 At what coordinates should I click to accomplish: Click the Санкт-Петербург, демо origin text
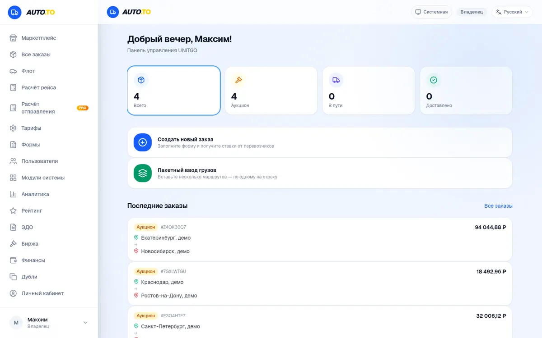pyautogui.click(x=170, y=326)
